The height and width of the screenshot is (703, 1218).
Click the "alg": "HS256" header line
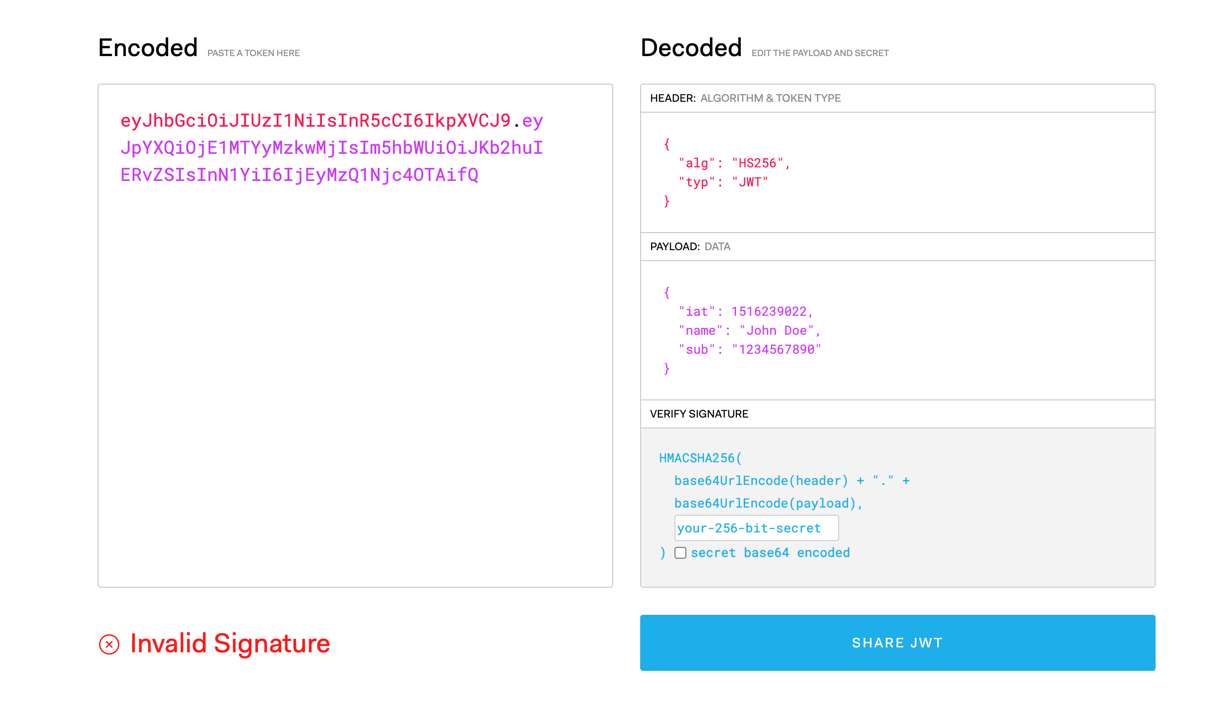coord(734,163)
